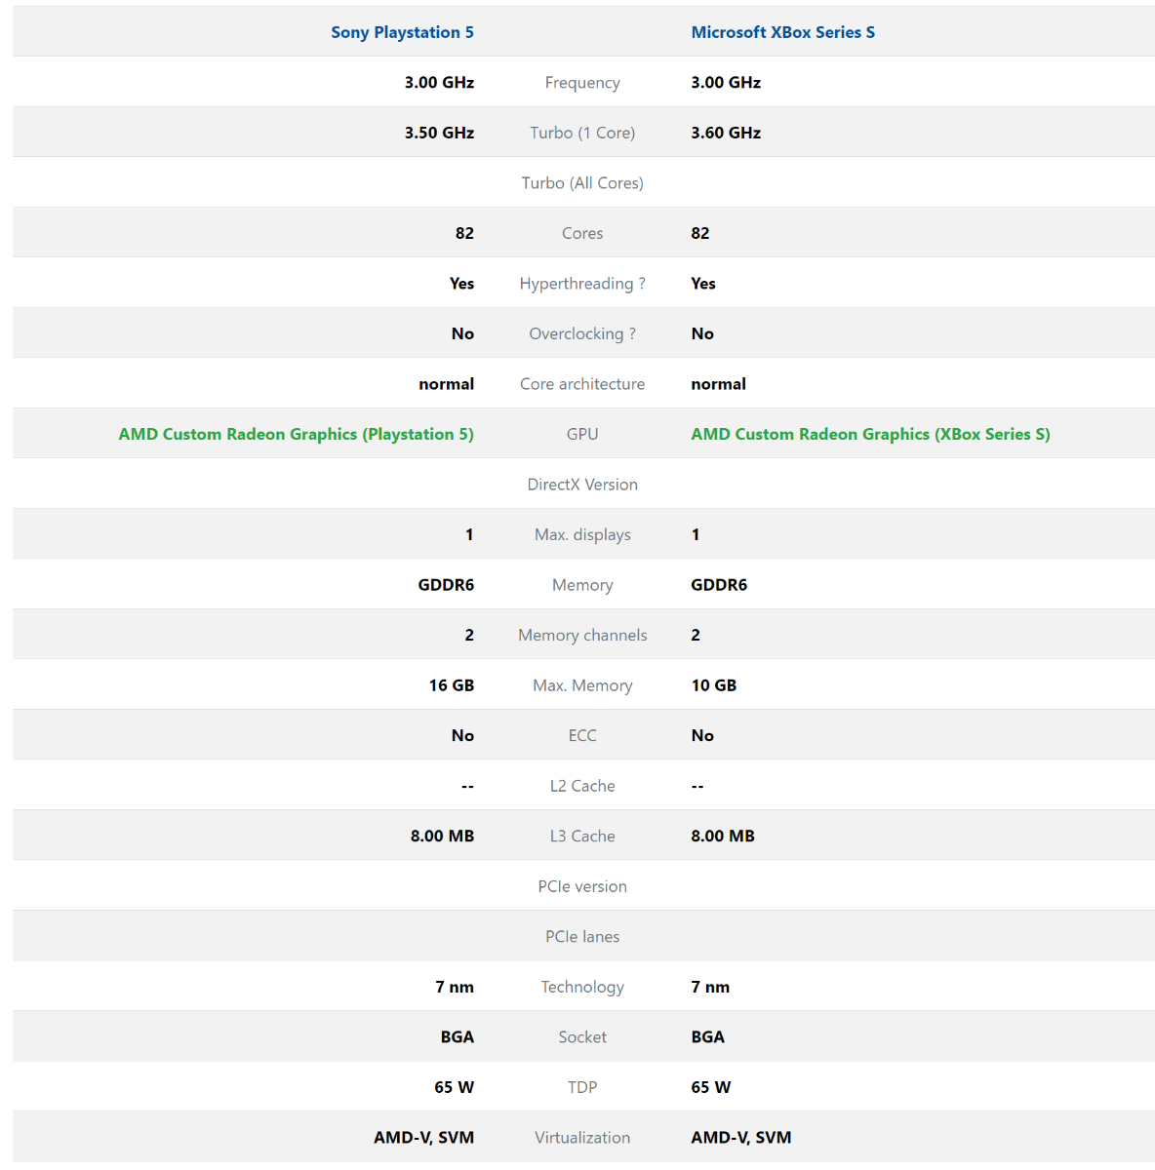Image resolution: width=1155 pixels, height=1170 pixels.
Task: Click the DirectX Version label
Action: 582,485
